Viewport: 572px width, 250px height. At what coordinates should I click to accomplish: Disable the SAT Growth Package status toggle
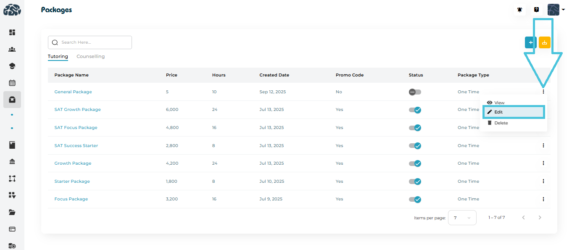[x=415, y=110]
